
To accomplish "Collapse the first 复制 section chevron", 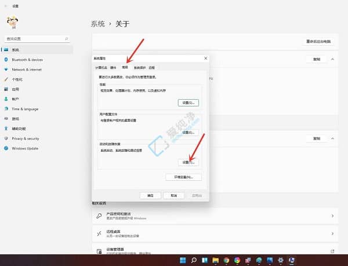I will (x=332, y=59).
